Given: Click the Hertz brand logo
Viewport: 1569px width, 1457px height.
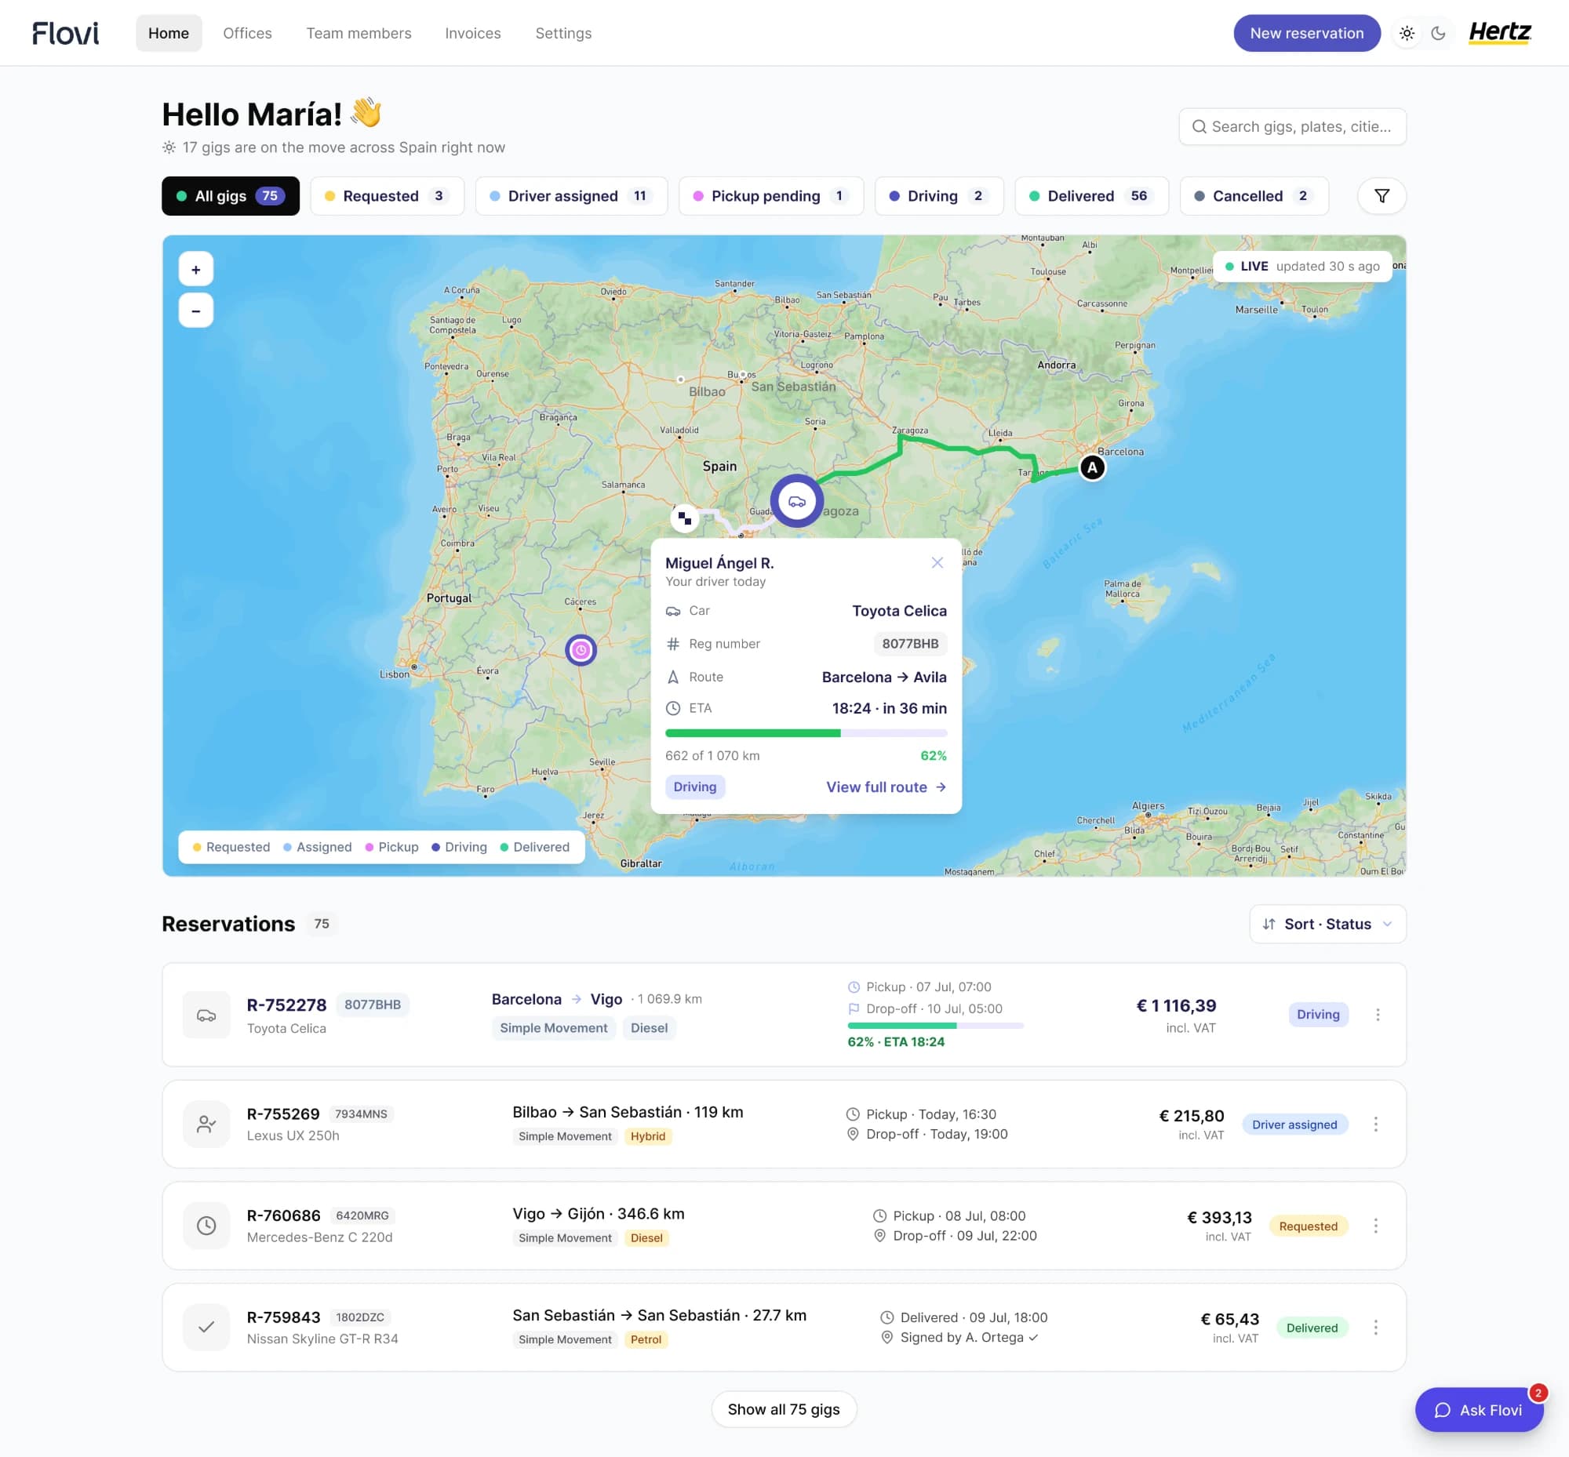Looking at the screenshot, I should [1500, 33].
